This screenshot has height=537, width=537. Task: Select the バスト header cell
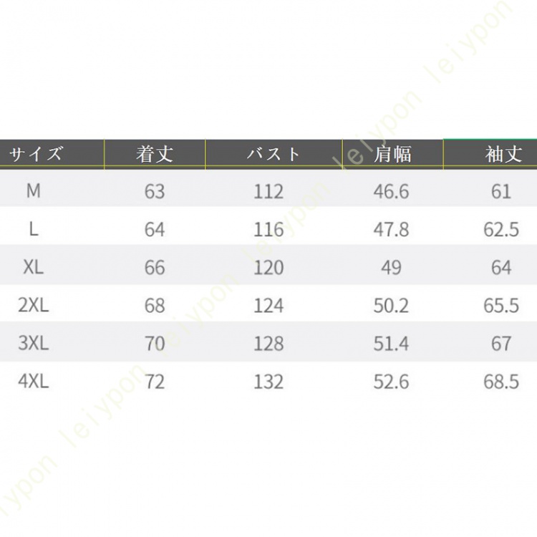coord(274,154)
